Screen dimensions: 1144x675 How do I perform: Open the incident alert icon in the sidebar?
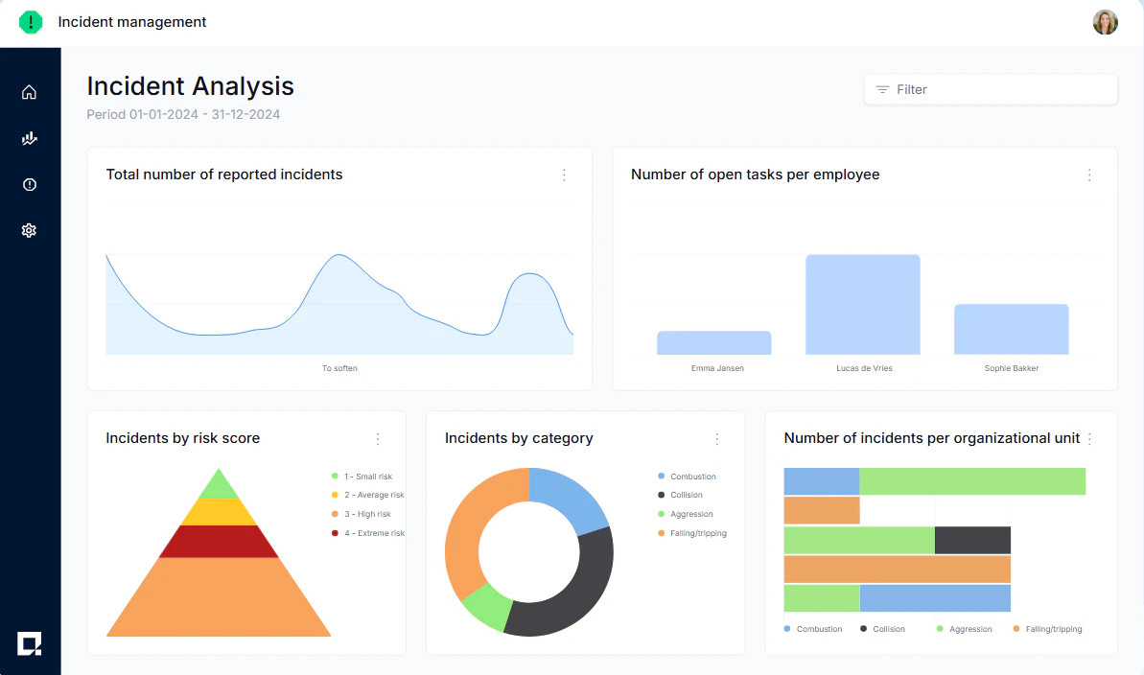pyautogui.click(x=29, y=184)
